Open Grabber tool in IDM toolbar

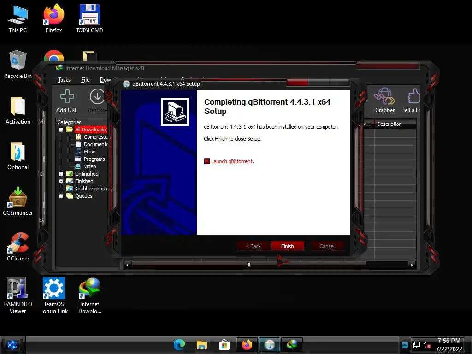[385, 100]
